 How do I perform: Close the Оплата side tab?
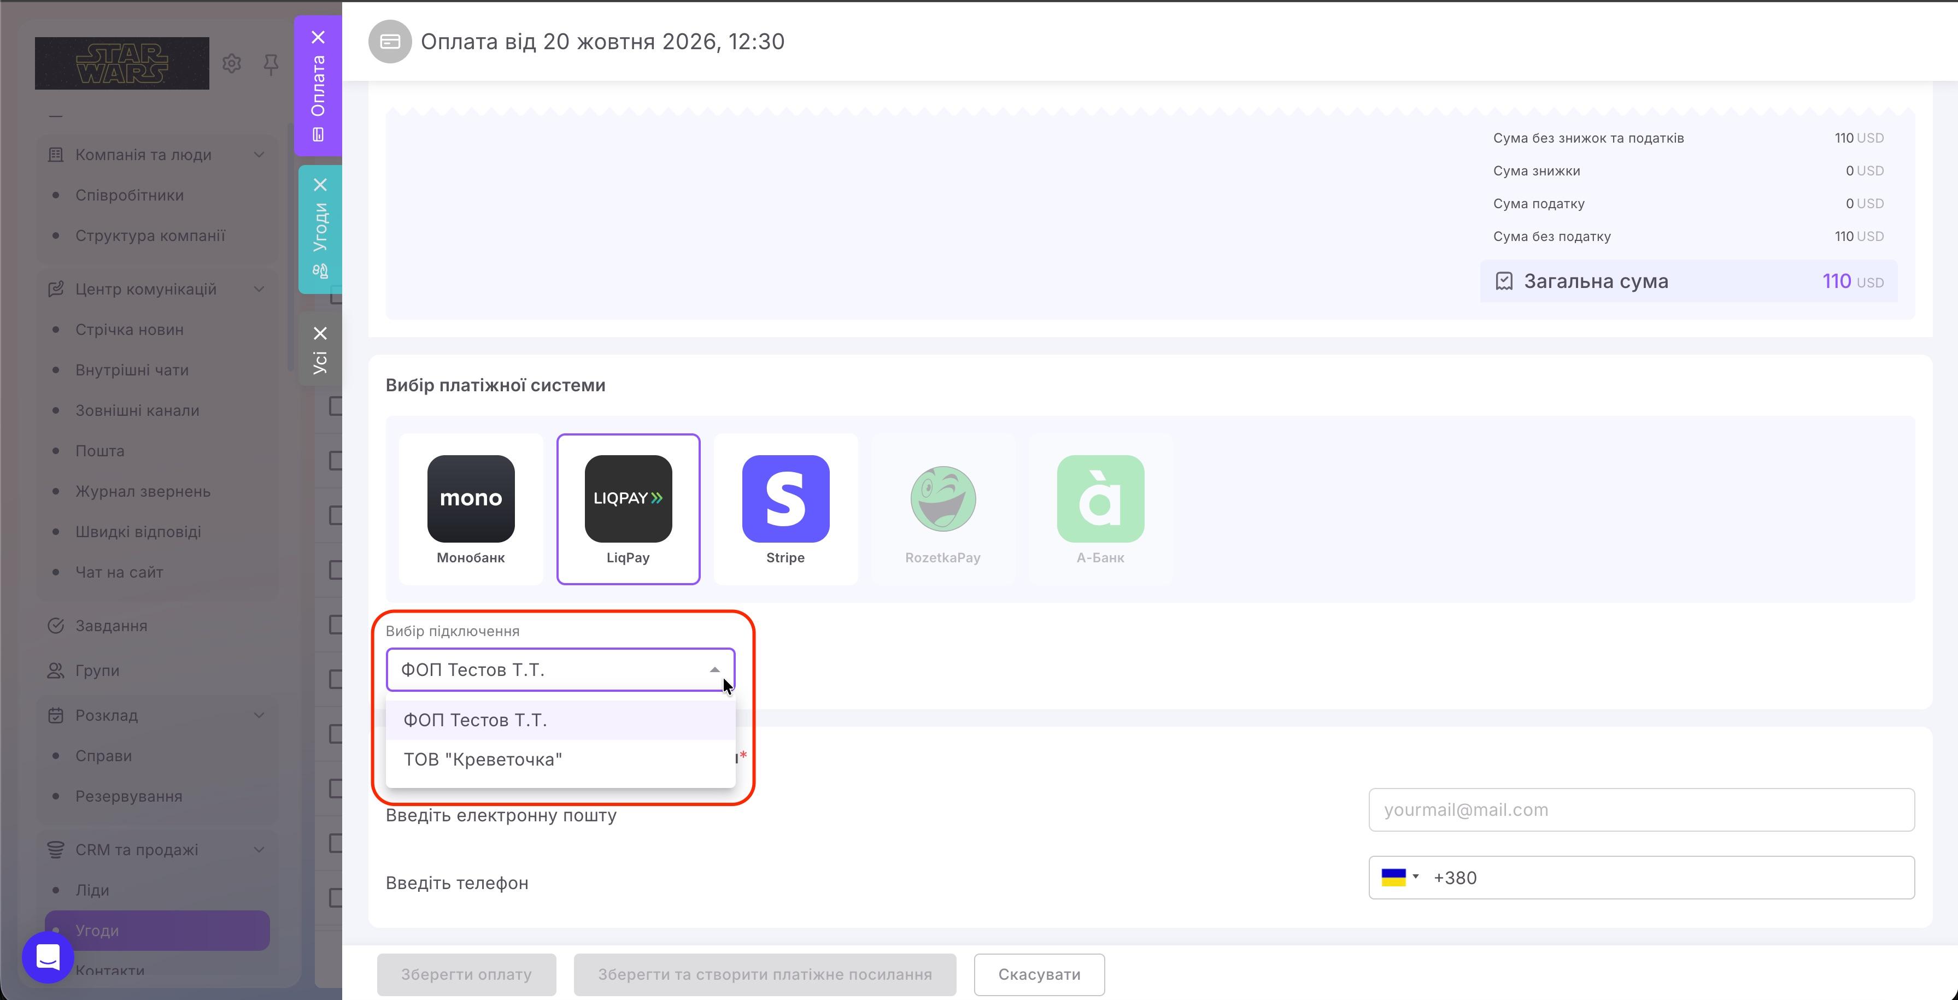click(319, 37)
